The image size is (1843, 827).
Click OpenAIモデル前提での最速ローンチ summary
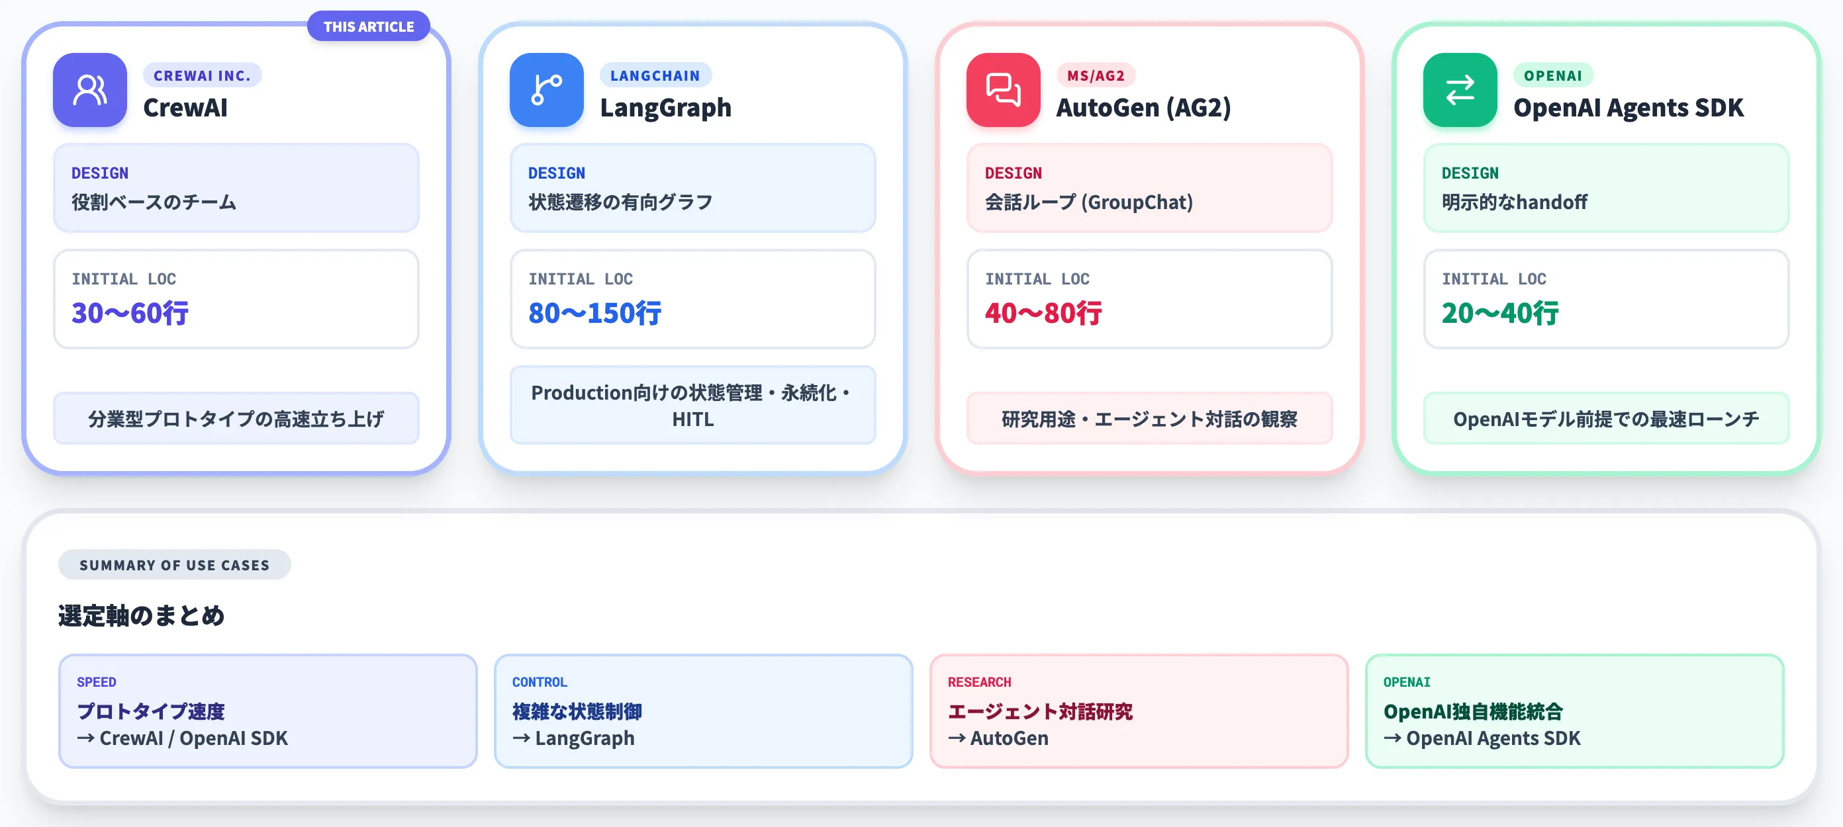(x=1605, y=418)
